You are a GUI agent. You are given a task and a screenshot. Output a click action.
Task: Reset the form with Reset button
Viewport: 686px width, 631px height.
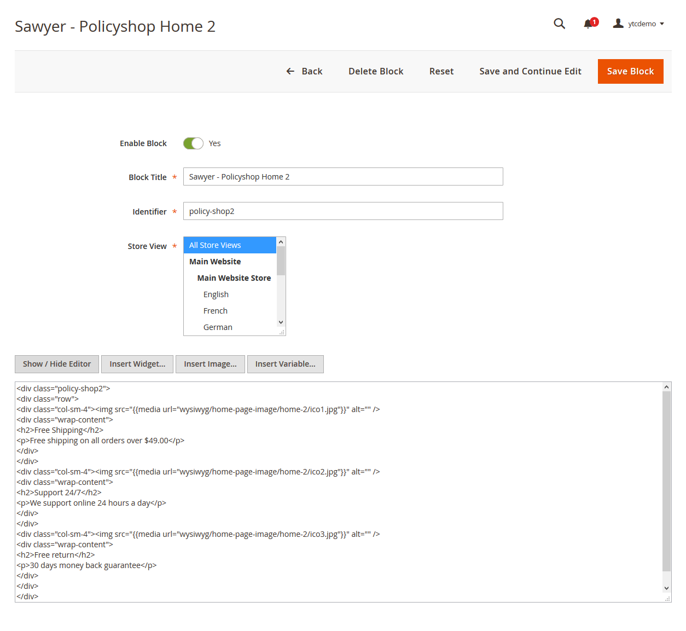(x=441, y=71)
